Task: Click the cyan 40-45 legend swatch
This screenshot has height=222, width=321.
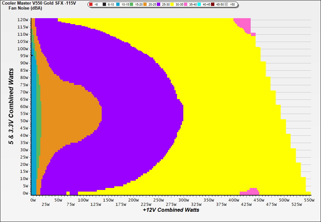Action: click(199, 5)
